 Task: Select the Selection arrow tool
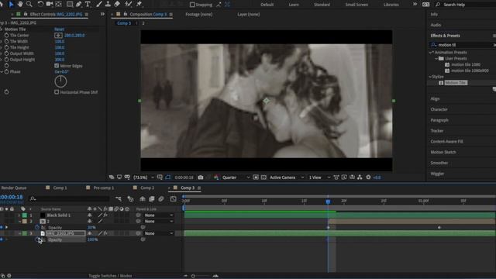point(12,4)
